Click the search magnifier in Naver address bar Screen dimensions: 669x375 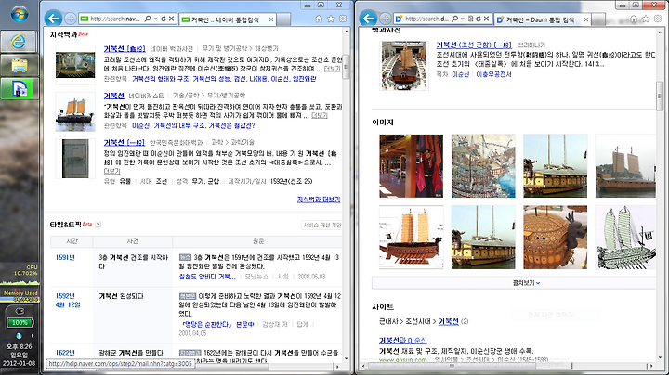point(148,19)
